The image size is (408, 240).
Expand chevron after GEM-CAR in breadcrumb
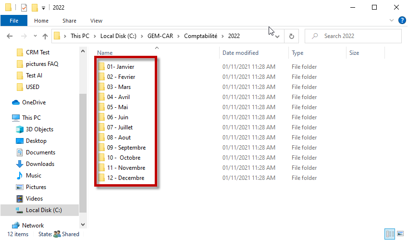point(178,36)
